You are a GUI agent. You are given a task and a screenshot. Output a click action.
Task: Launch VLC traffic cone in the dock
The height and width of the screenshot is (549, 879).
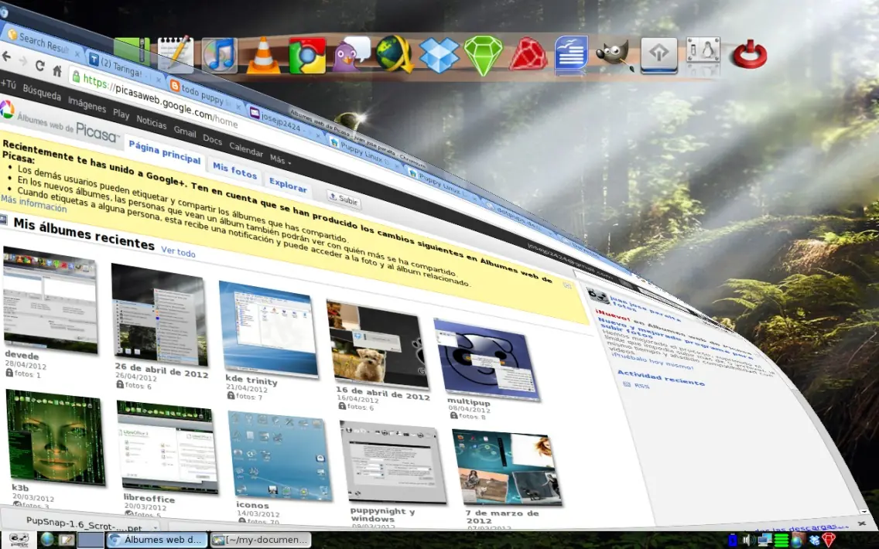[263, 56]
